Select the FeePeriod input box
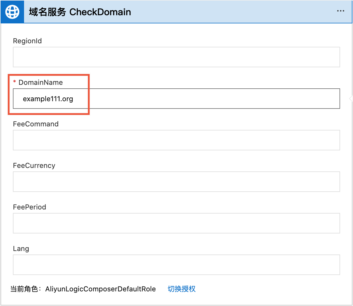Screen dimensions: 353x306 [176, 223]
